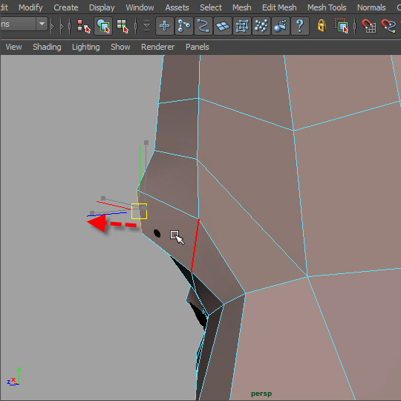
Task: Click the lock current selection padlock icon
Action: point(322,26)
